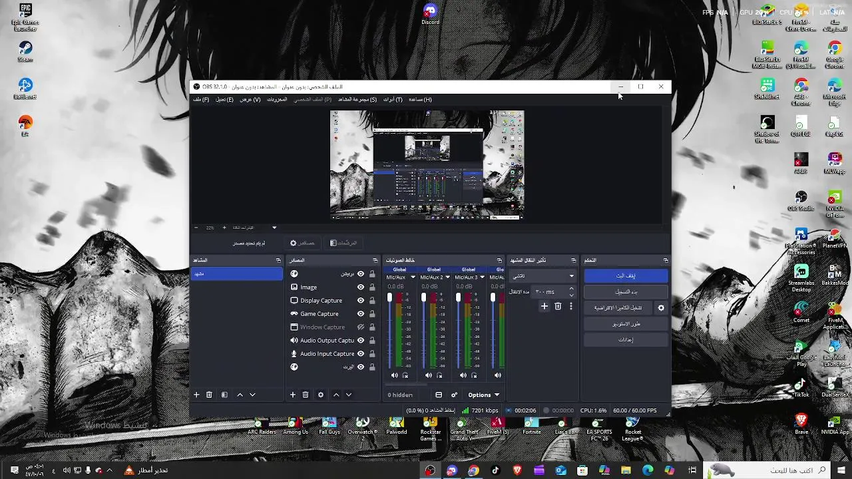Mute the Mic/Aux 3 speaker icon
852x479 pixels.
click(x=463, y=375)
